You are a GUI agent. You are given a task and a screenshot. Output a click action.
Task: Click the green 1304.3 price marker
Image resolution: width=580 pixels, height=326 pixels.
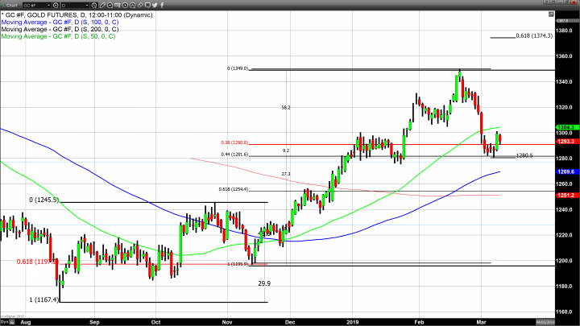click(565, 127)
